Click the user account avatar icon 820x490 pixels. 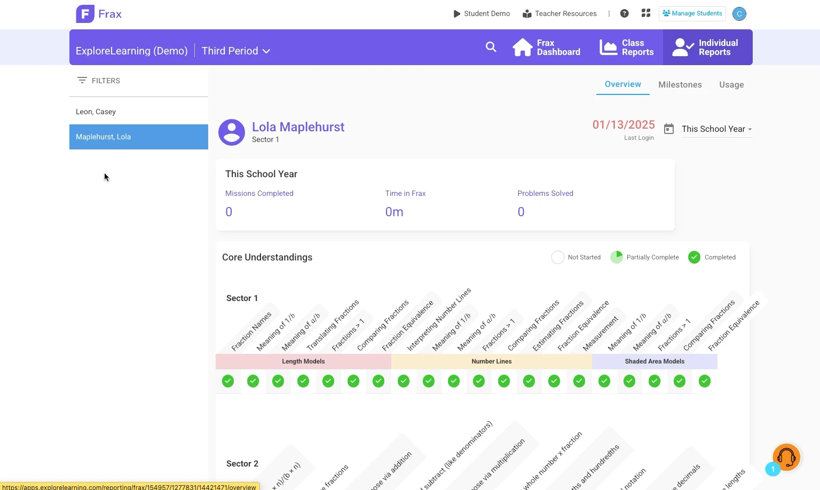[x=739, y=14]
